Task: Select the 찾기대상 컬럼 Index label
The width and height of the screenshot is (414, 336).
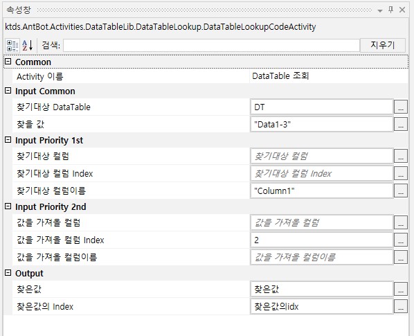Action: click(55, 174)
